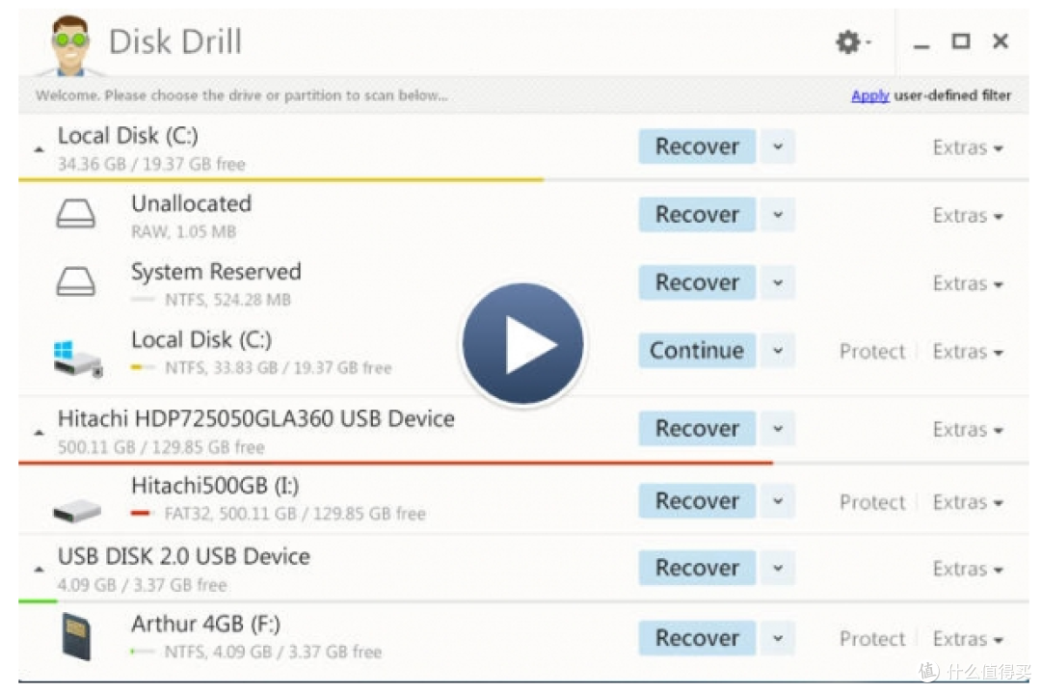Viewport: 1041px width, 693px height.
Task: Click the Disk Drill mascot logo
Action: pos(69,45)
